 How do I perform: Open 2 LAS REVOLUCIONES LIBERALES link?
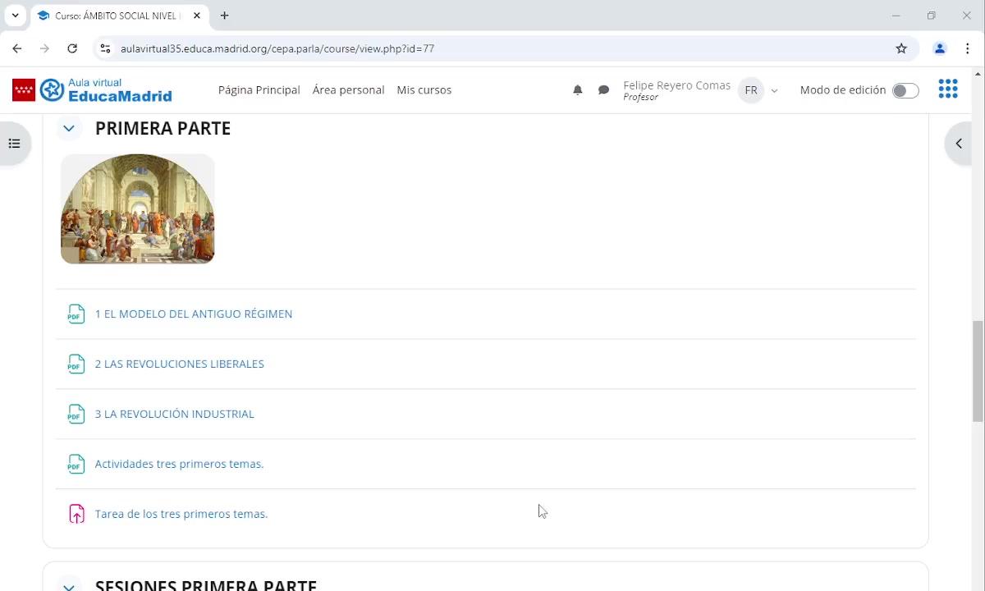(180, 364)
